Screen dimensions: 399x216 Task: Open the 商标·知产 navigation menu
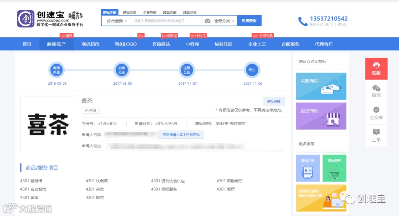[57, 44]
